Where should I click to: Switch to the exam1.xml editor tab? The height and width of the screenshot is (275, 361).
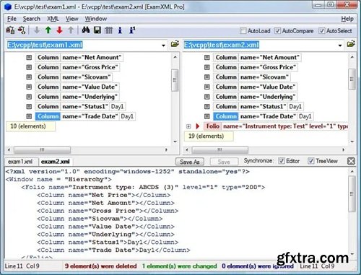click(x=20, y=162)
